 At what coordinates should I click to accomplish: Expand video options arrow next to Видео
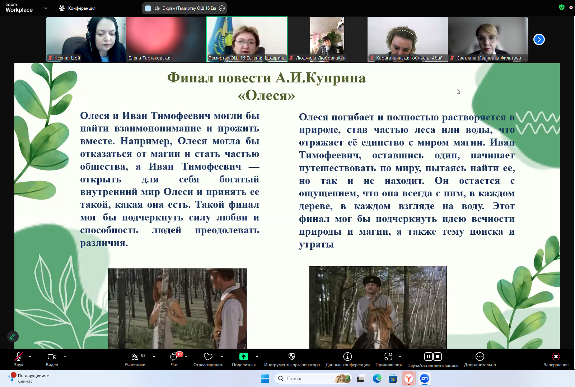(65, 357)
